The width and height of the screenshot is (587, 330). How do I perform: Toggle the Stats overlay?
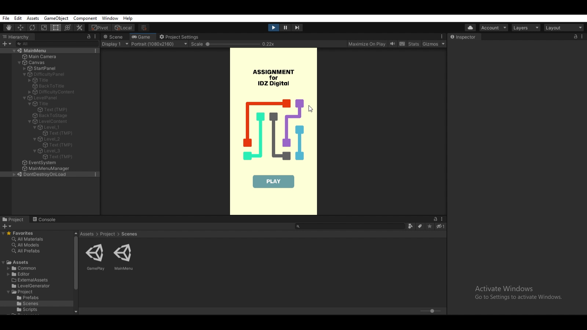[413, 44]
